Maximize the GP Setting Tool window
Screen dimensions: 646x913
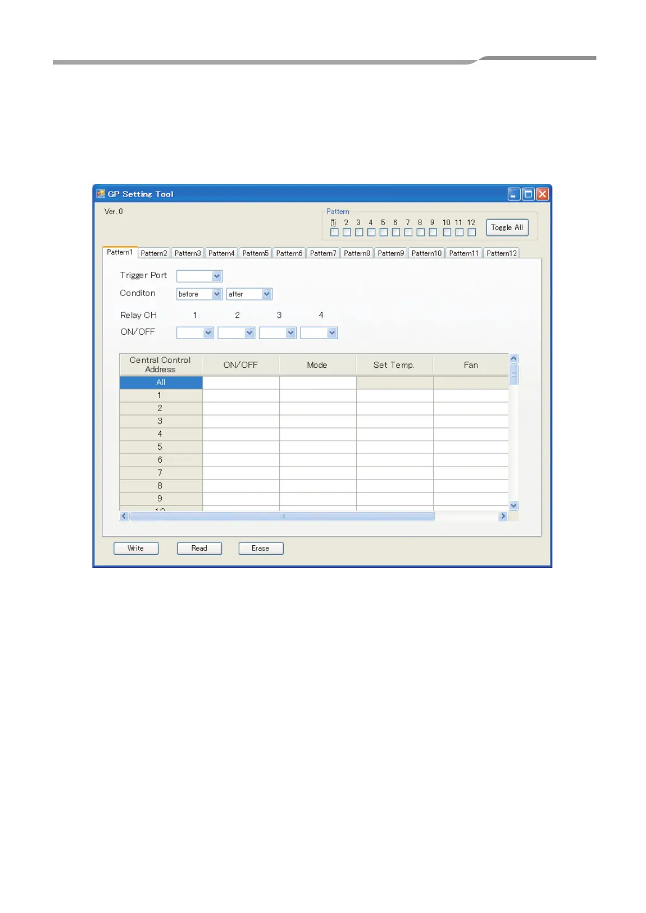pyautogui.click(x=528, y=194)
